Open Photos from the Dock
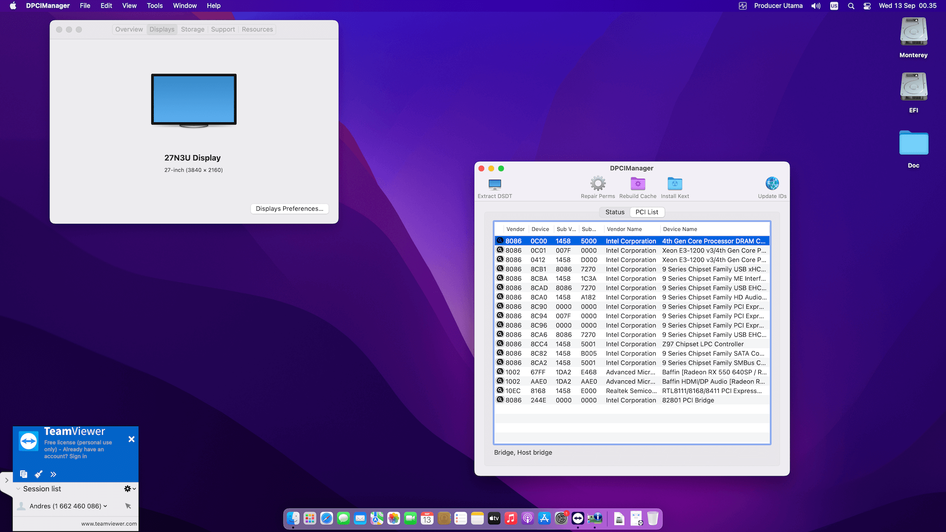The image size is (946, 532). (394, 518)
